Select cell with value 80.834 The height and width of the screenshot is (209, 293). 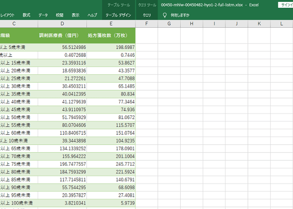(111, 94)
